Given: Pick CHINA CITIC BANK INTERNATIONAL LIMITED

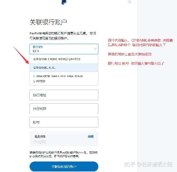Looking at the screenshot, I should [64, 78].
